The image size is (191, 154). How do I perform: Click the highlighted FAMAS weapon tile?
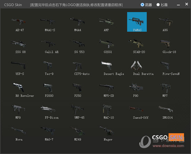137,22
